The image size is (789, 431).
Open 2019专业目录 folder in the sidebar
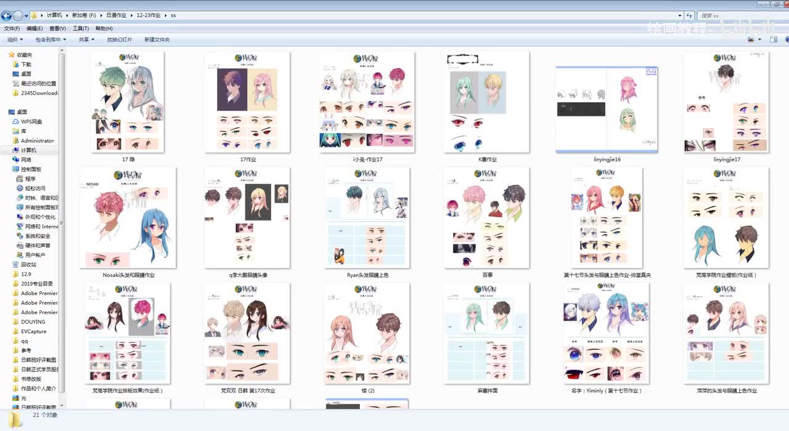tap(32, 283)
